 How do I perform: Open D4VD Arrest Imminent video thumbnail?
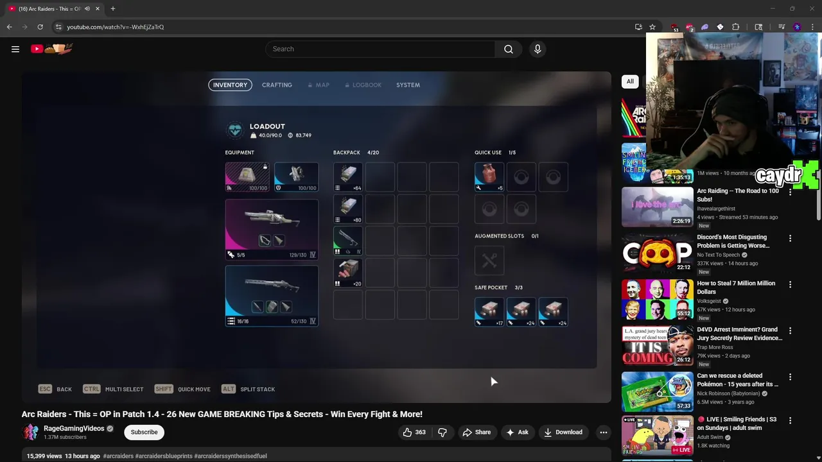[x=657, y=345]
